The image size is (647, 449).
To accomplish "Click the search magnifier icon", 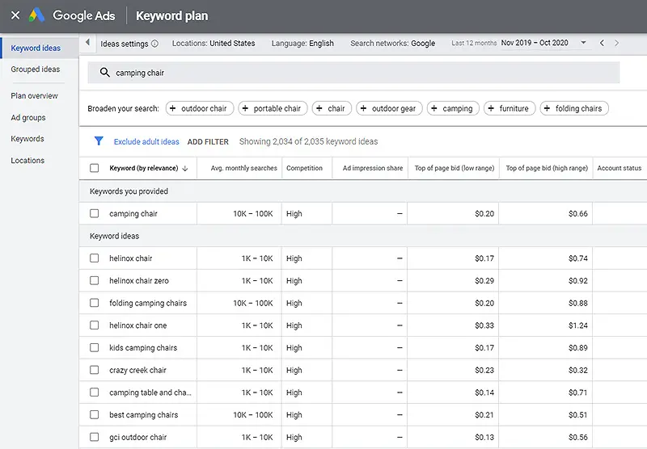I will (x=105, y=73).
